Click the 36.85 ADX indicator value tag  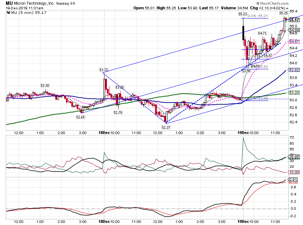point(294,157)
